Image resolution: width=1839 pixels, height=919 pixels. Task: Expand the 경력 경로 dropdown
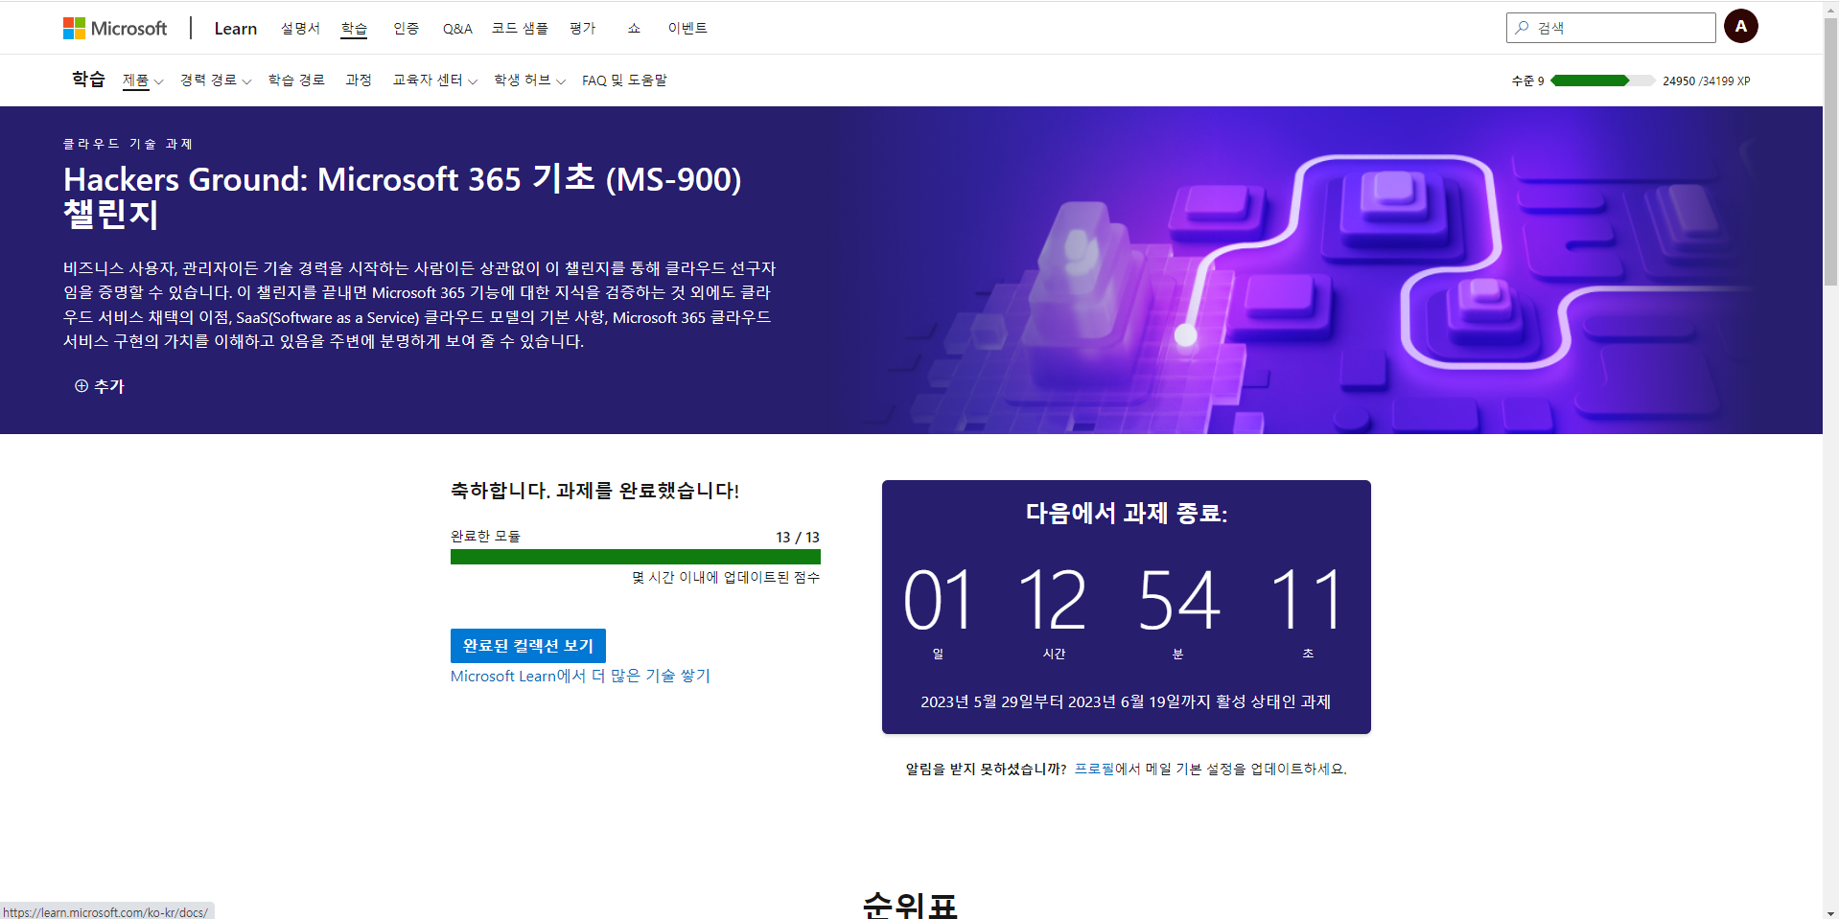215,80
